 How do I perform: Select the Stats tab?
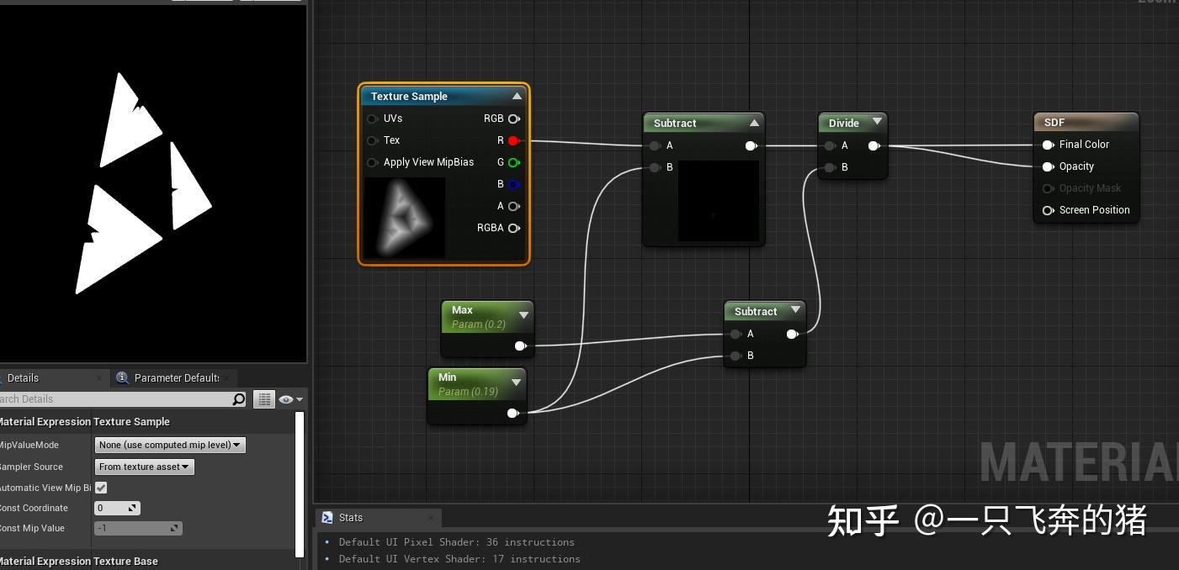tap(351, 517)
